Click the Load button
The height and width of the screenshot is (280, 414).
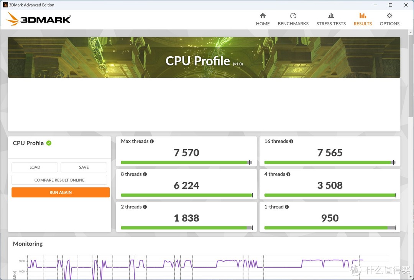tap(35, 167)
